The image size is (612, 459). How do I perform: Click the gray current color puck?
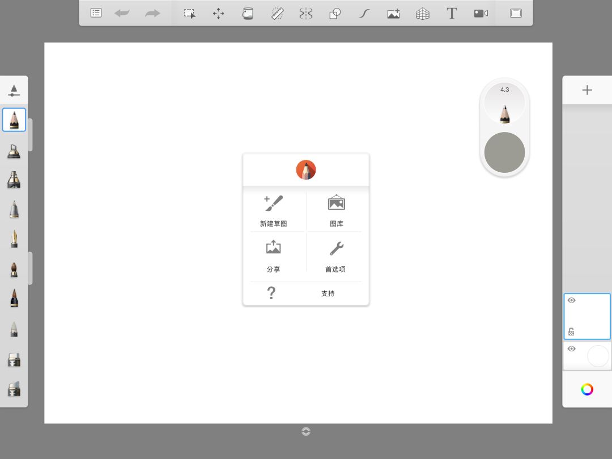click(504, 152)
